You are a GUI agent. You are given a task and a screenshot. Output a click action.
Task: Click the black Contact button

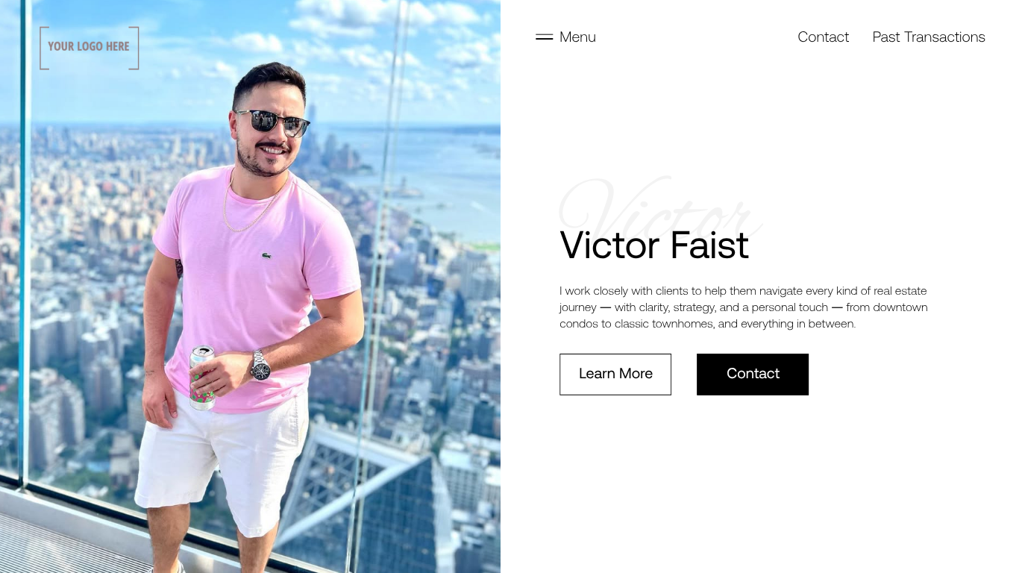pos(753,375)
